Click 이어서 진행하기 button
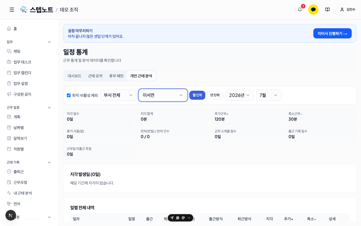 pyautogui.click(x=333, y=33)
